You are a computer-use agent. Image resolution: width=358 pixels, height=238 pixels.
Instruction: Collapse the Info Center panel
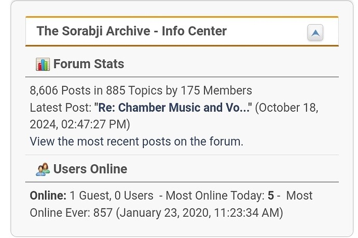pos(315,33)
